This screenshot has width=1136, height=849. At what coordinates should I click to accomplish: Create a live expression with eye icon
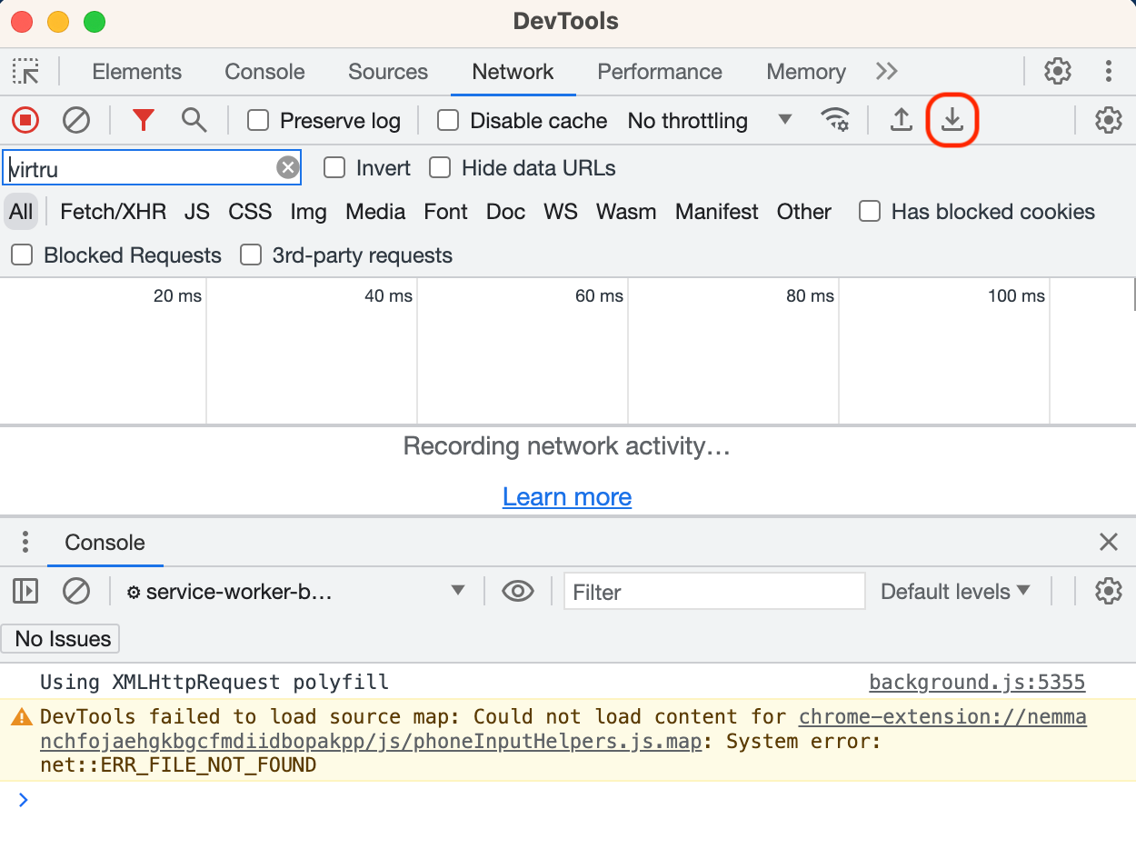coord(518,592)
